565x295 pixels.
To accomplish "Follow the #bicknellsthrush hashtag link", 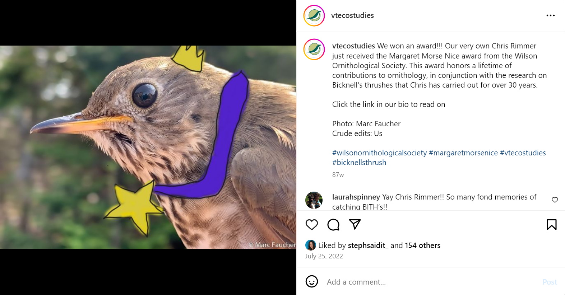I will pyautogui.click(x=359, y=163).
